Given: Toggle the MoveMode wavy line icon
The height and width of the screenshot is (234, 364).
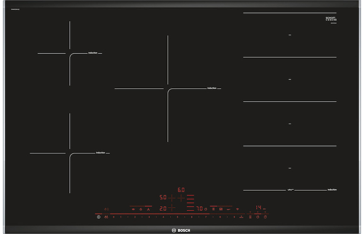Looking at the screenshot, I should pos(229,209).
